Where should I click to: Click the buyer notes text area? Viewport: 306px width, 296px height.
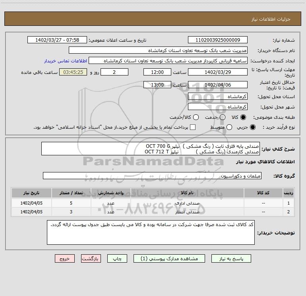(151, 232)
